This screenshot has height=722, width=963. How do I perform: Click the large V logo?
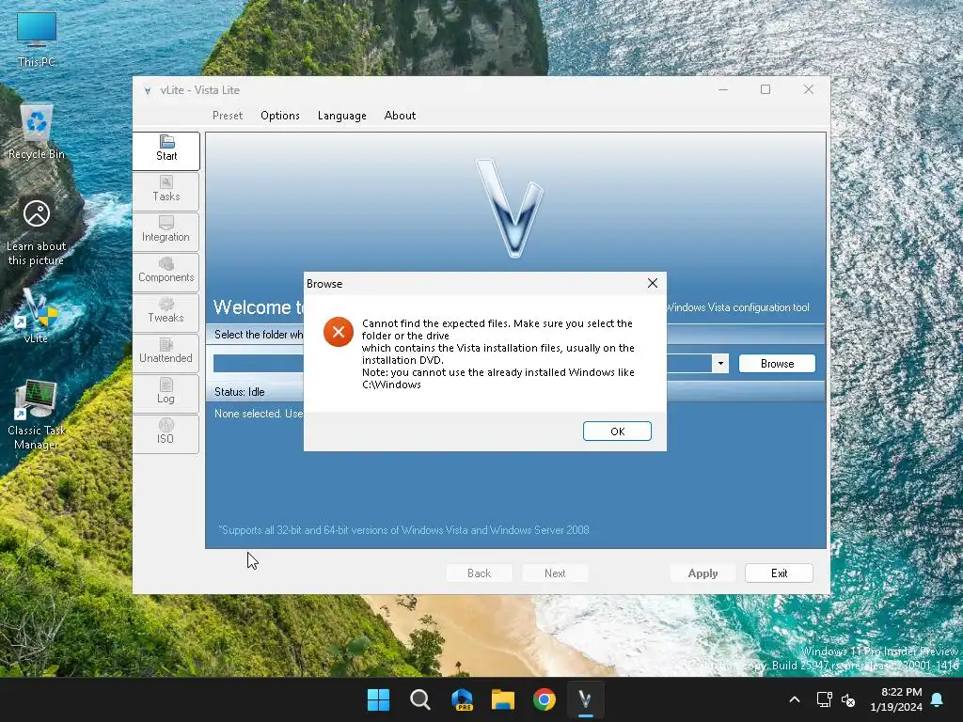(511, 208)
